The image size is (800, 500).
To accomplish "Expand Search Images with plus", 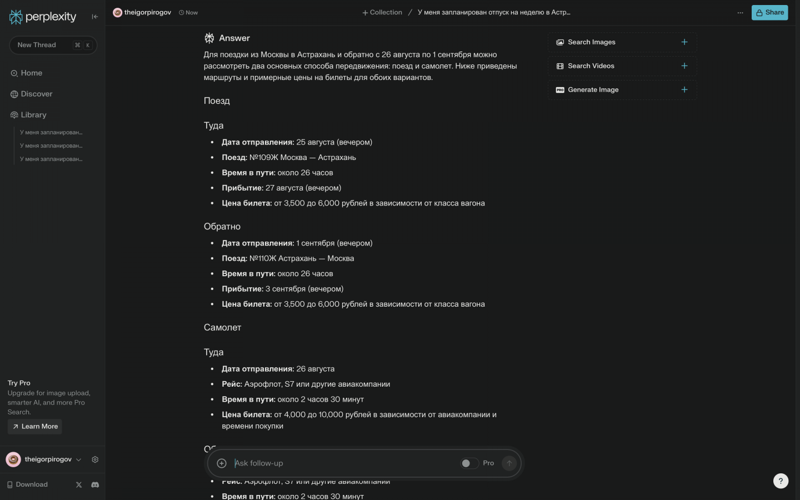I will (x=684, y=42).
